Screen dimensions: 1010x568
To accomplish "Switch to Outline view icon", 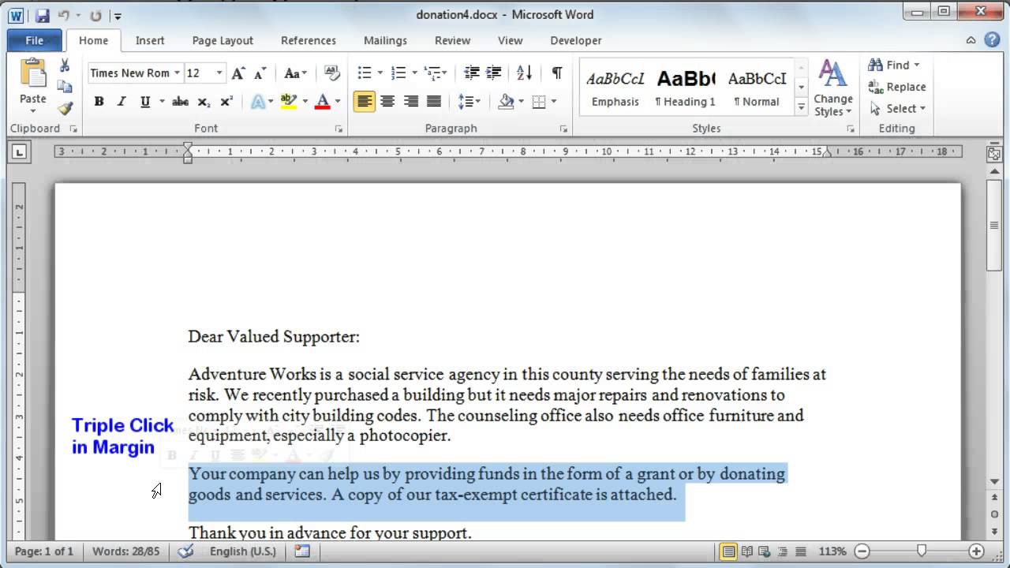I will (x=783, y=551).
